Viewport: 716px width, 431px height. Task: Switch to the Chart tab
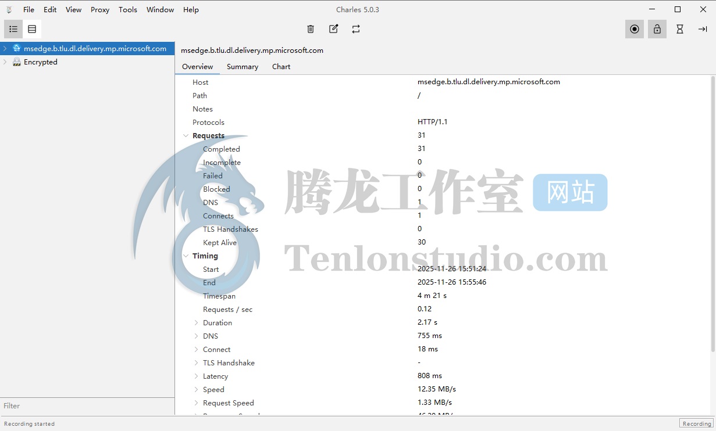[x=281, y=67]
